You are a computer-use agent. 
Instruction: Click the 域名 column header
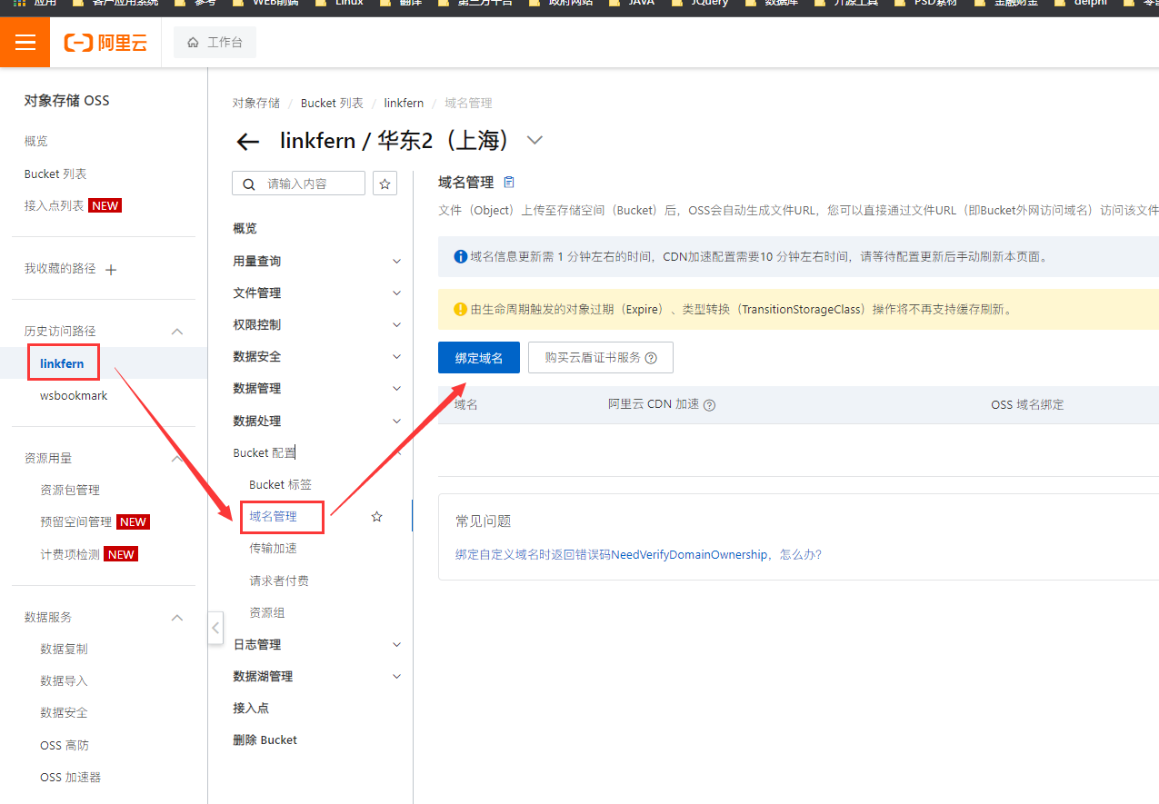coord(466,405)
